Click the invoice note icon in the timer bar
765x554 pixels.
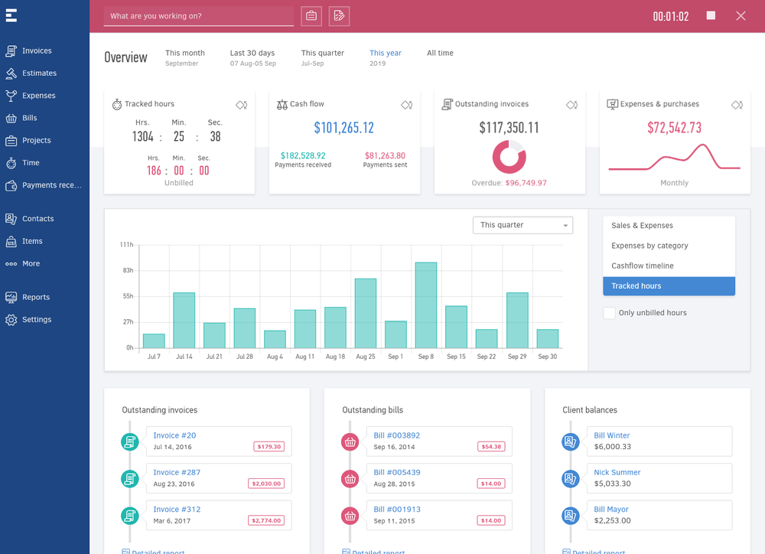tap(339, 15)
